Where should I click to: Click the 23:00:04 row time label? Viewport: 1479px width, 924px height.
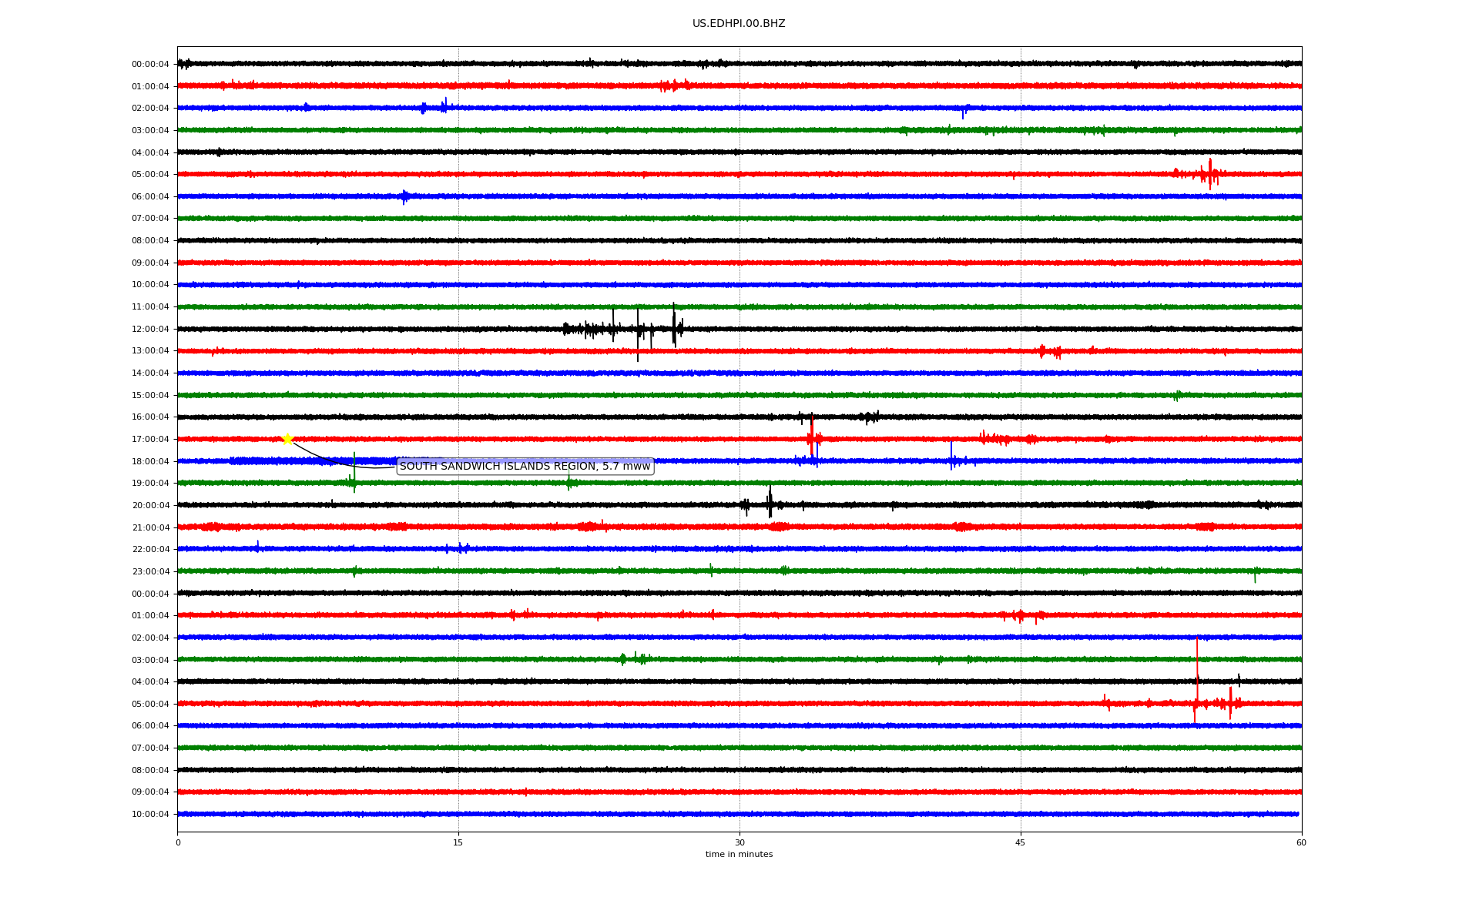(150, 572)
